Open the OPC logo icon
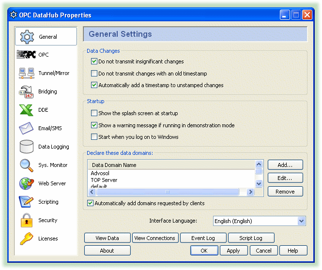The image size is (322, 270). (26, 55)
